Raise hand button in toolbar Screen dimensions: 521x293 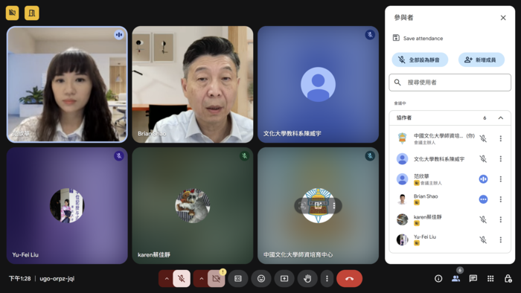307,279
